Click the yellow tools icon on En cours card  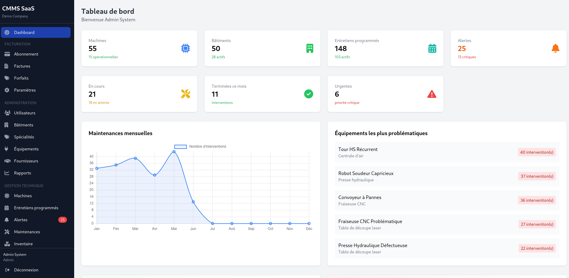tap(186, 94)
